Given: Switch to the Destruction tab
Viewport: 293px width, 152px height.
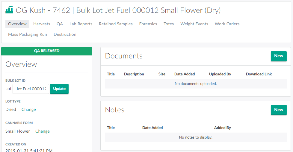Looking at the screenshot, I should pos(65,34).
